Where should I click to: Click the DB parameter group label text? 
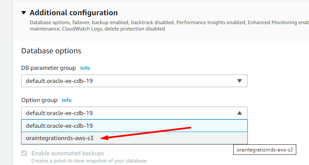[x=49, y=68]
